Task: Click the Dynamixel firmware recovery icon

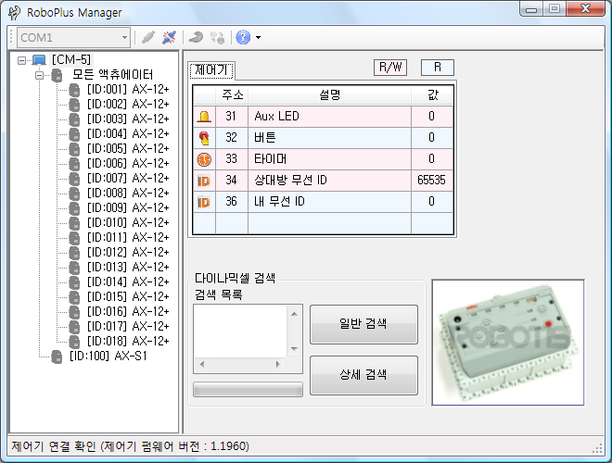Action: 218,38
